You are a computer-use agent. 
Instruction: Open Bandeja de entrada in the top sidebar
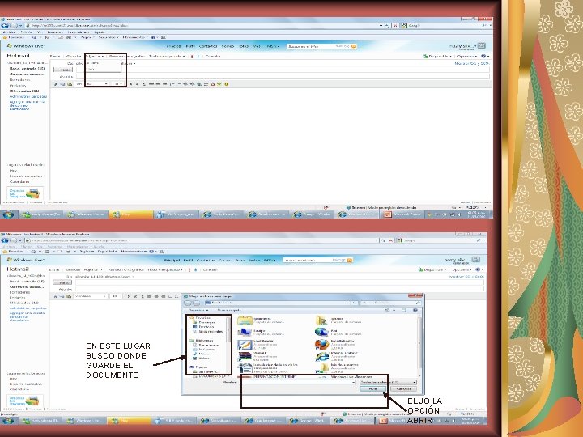[28, 69]
